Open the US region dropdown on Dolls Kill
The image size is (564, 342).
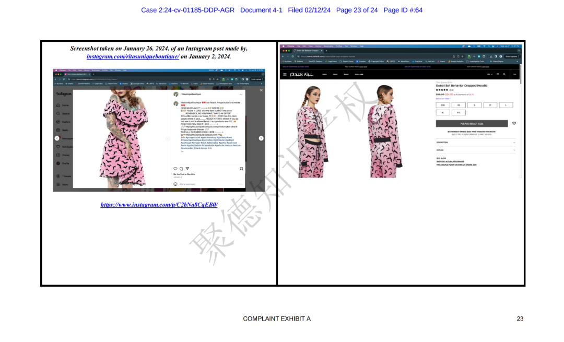489,75
